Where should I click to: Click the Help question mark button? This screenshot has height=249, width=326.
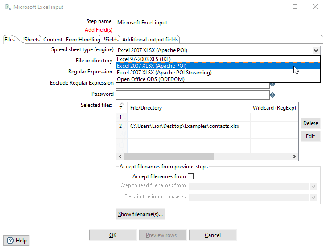(x=17, y=241)
